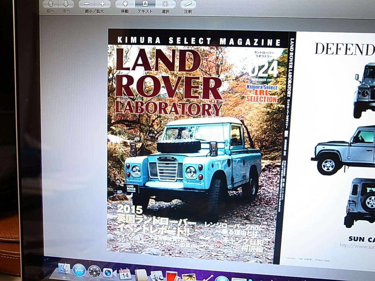Go to the next page (次へ)
This screenshot has height=281, width=375.
[66, 4]
